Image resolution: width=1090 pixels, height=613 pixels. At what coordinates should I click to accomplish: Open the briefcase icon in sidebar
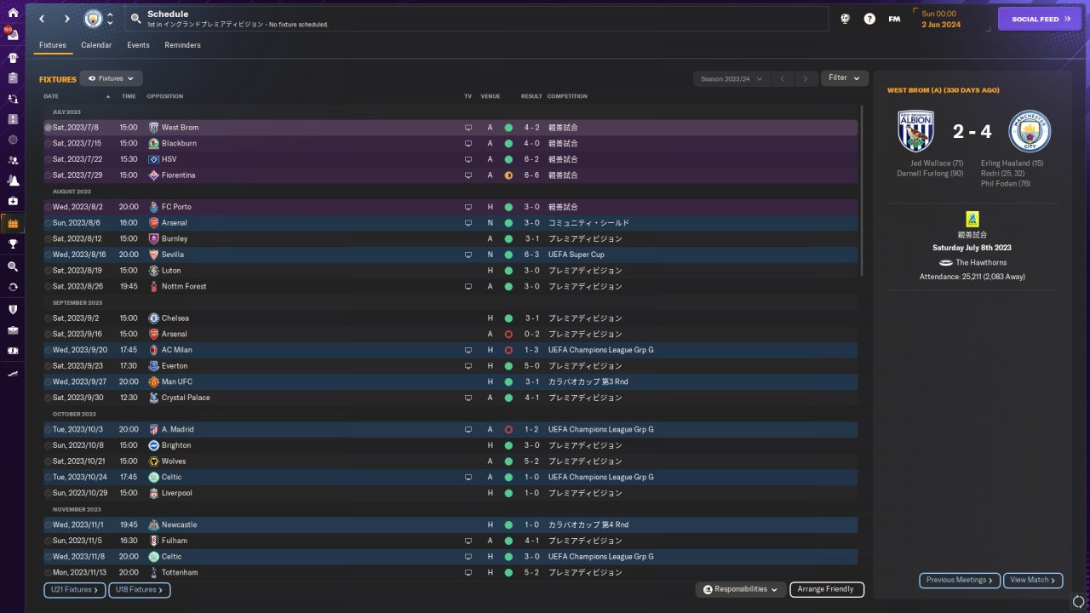[x=12, y=329]
